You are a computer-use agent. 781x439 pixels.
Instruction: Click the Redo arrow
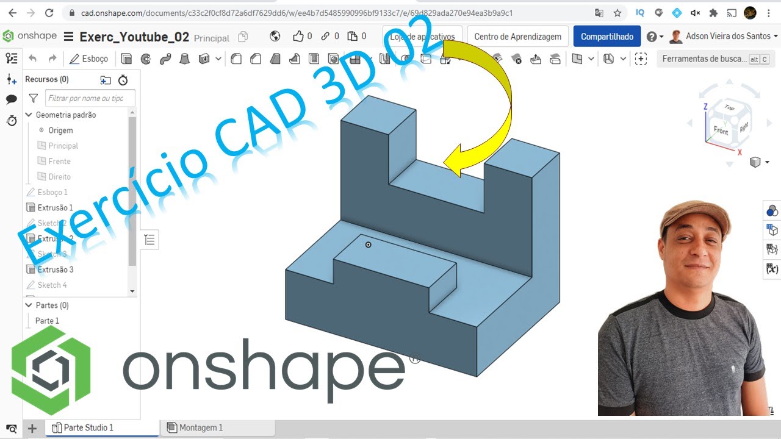coord(52,59)
